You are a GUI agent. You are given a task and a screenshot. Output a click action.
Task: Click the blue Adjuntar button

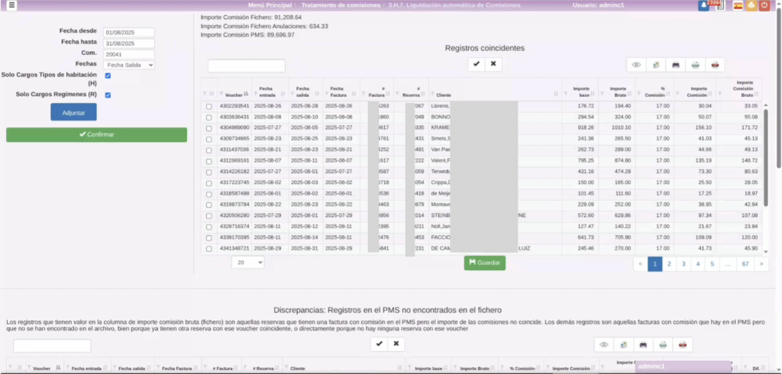tap(73, 112)
